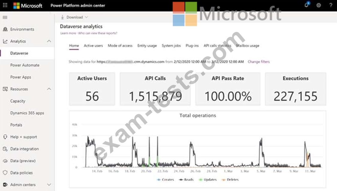Viewport: 337px width, 191px height.
Task: Click the Download arrow icon
Action: pyautogui.click(x=62, y=17)
